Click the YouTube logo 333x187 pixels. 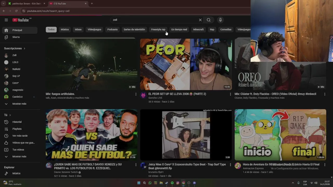21,20
